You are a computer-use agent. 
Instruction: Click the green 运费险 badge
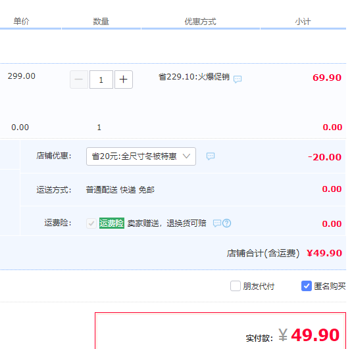tap(112, 223)
